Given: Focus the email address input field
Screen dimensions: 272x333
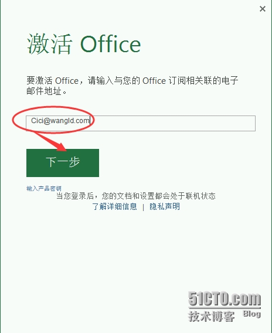Looking at the screenshot, I should coord(141,123).
